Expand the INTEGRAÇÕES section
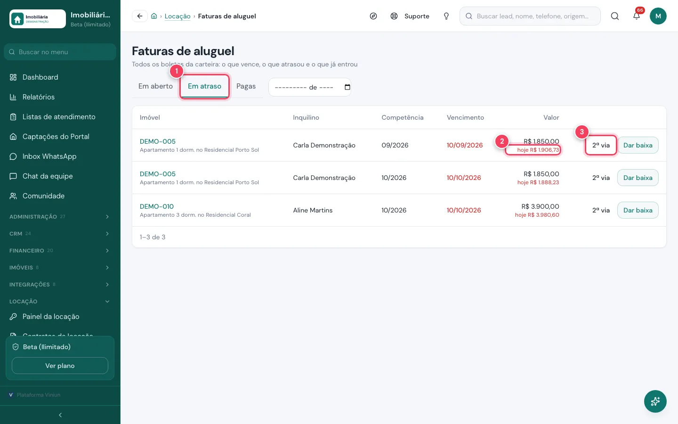 60,285
